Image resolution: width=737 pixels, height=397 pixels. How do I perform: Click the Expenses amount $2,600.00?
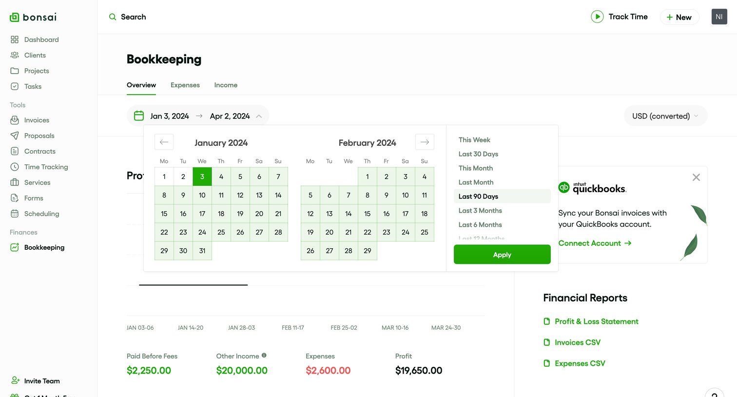point(328,370)
